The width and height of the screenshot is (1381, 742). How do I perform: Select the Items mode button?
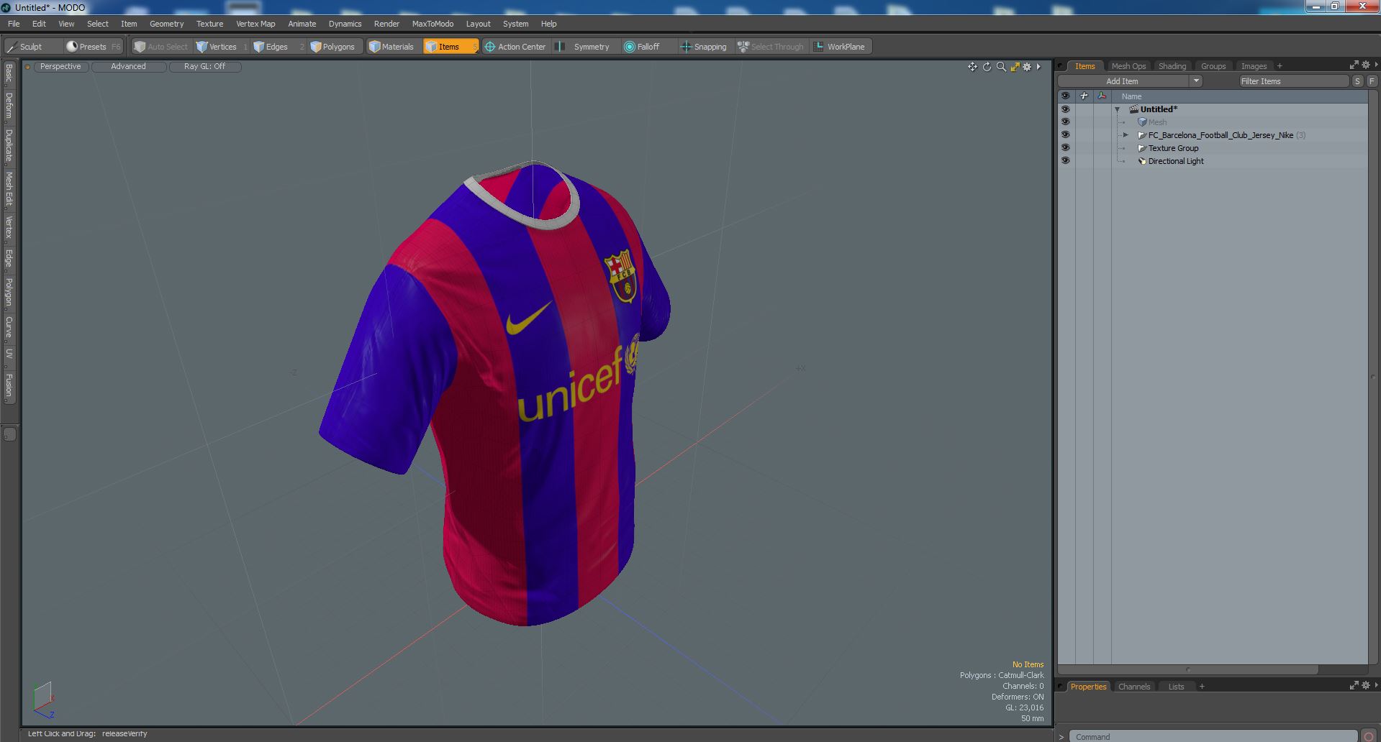(x=450, y=47)
